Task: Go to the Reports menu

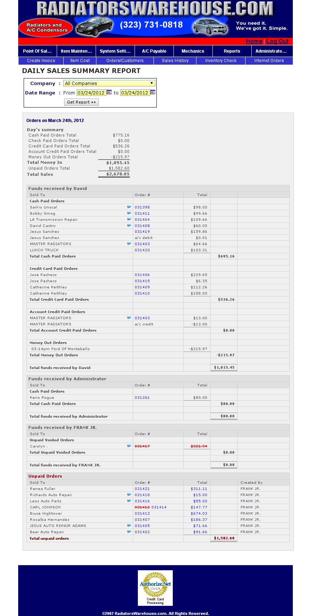Action: (x=232, y=51)
